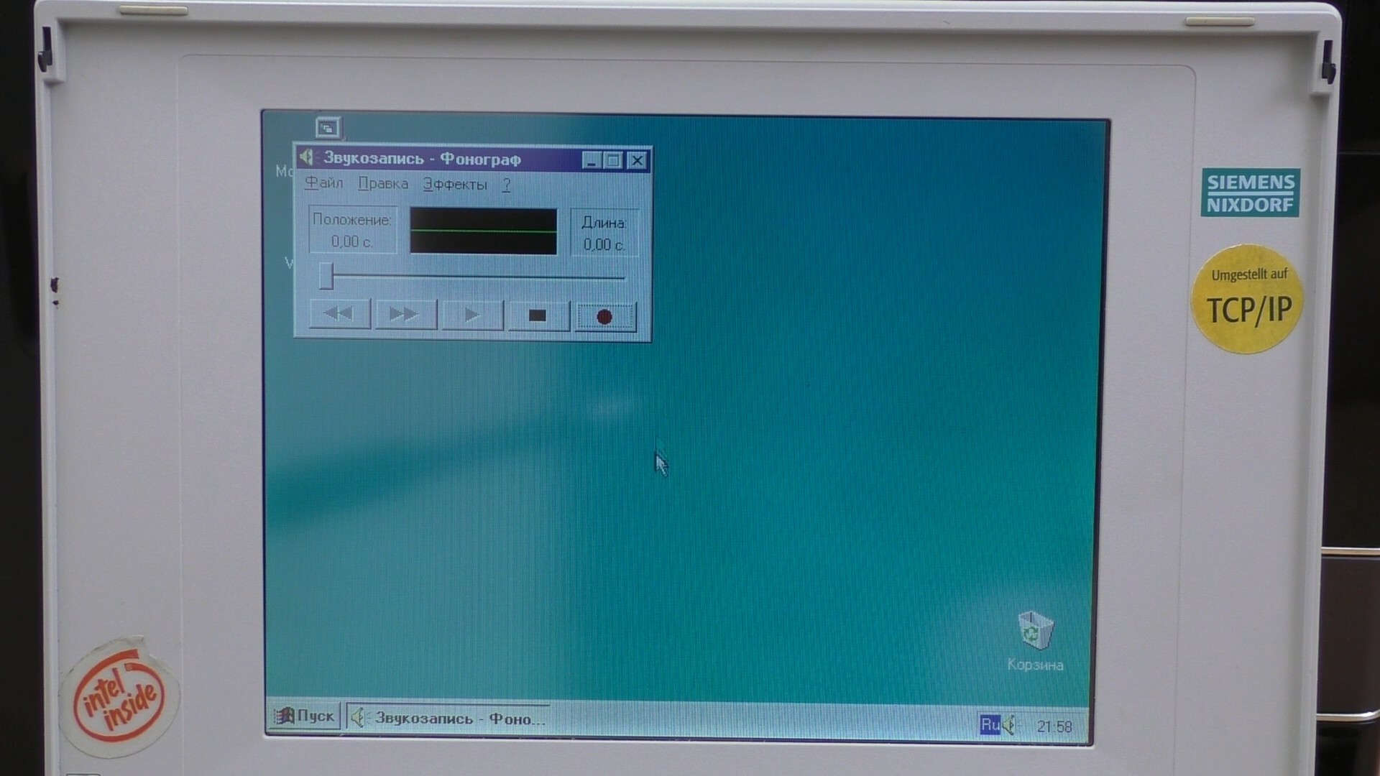The height and width of the screenshot is (776, 1380).
Task: Click the volume speaker tray icon
Action: pyautogui.click(x=1010, y=725)
